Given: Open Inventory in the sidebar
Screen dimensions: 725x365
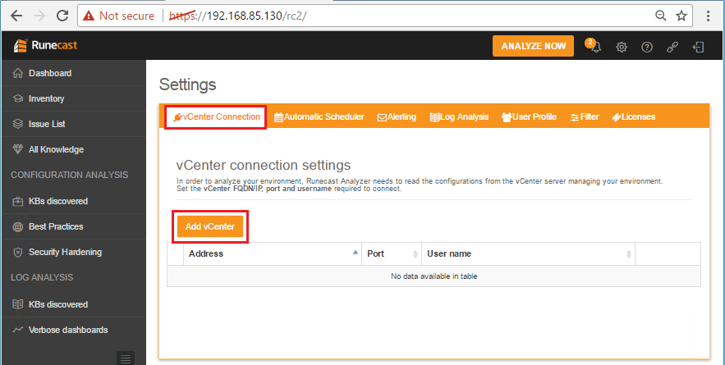Looking at the screenshot, I should [74, 98].
